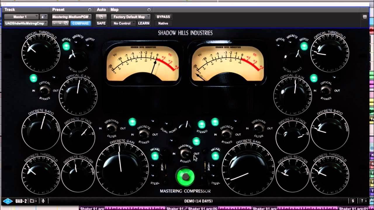Toggle COMPARE button
This screenshot has height=210, width=374.
click(81, 23)
